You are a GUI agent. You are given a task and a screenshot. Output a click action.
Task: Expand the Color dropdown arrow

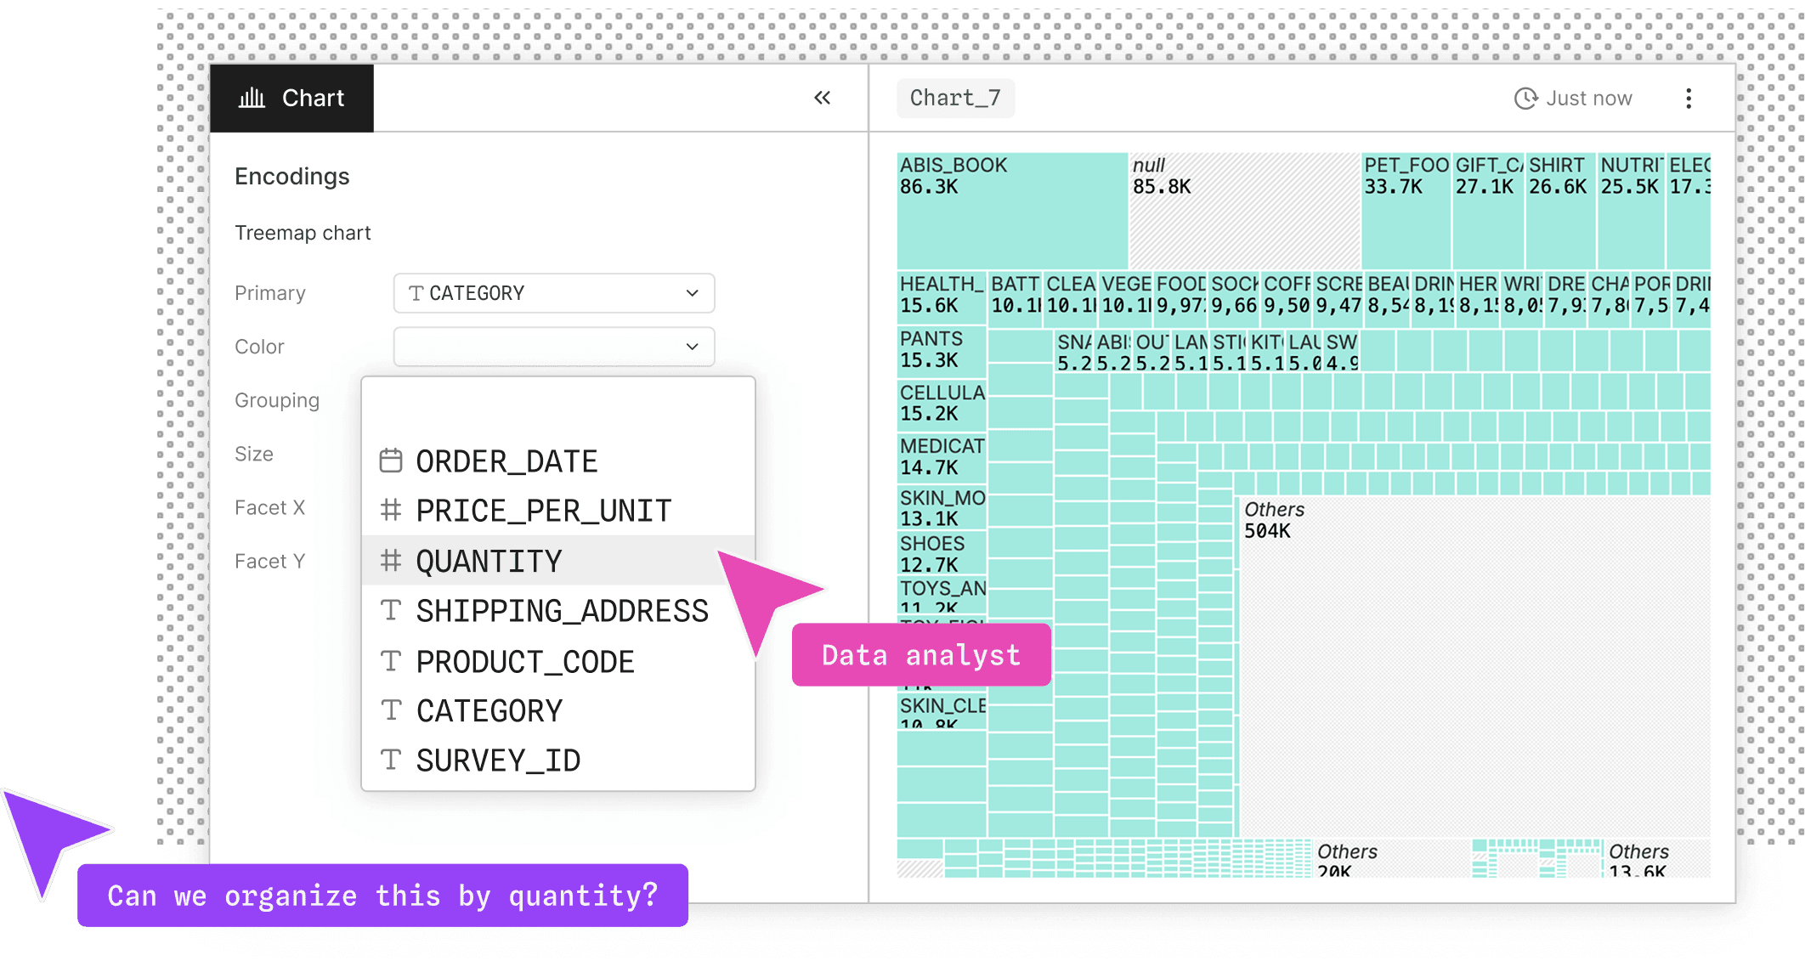click(x=692, y=347)
